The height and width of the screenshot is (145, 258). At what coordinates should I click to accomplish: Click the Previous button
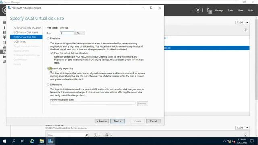point(102,121)
